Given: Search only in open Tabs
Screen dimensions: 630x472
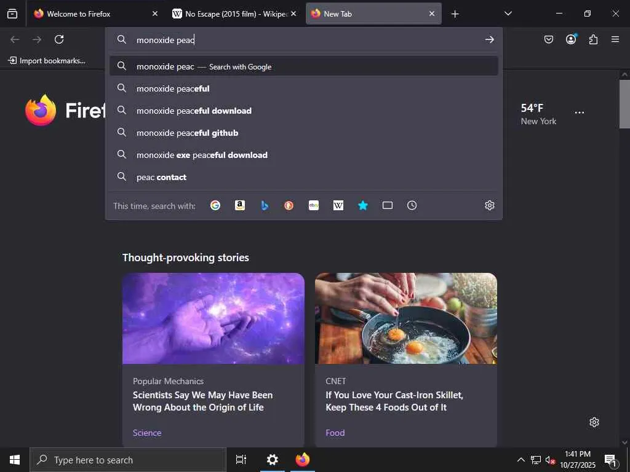Looking at the screenshot, I should pos(388,205).
